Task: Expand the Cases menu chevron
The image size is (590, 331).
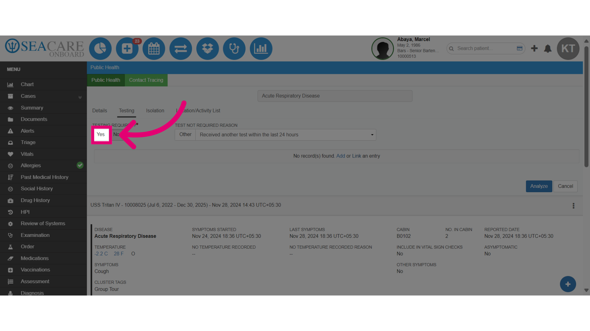Action: (x=80, y=97)
